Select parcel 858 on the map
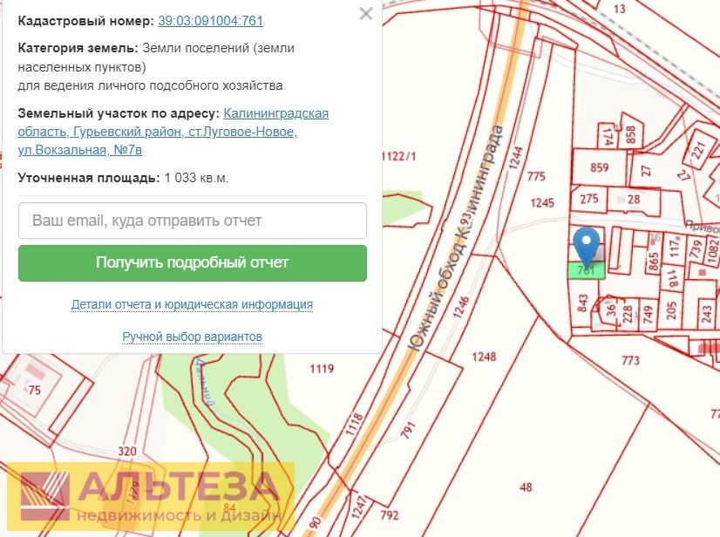 pyautogui.click(x=630, y=134)
